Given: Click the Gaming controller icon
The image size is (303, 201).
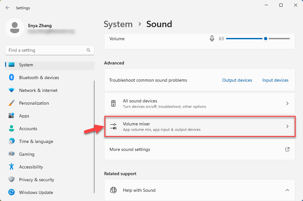Looking at the screenshot, I should pos(11,154).
